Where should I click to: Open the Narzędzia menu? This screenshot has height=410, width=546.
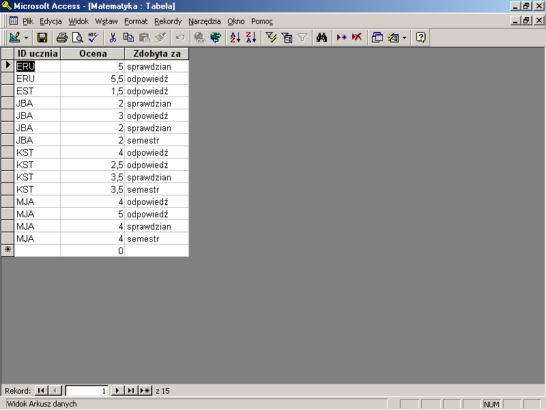click(x=205, y=21)
